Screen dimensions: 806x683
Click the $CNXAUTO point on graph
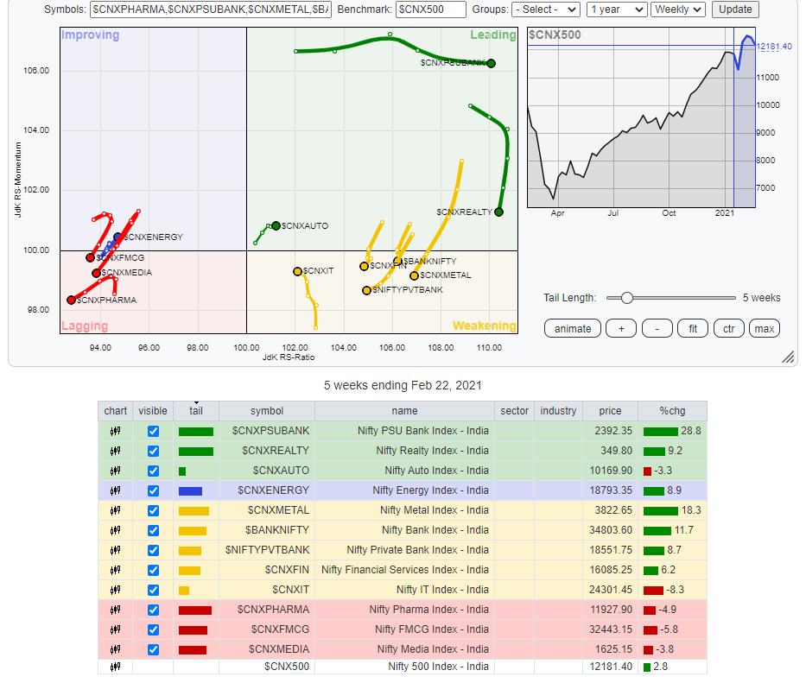point(276,225)
